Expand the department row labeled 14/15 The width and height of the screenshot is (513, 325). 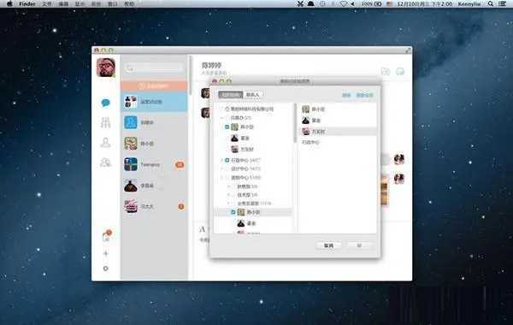(x=222, y=168)
